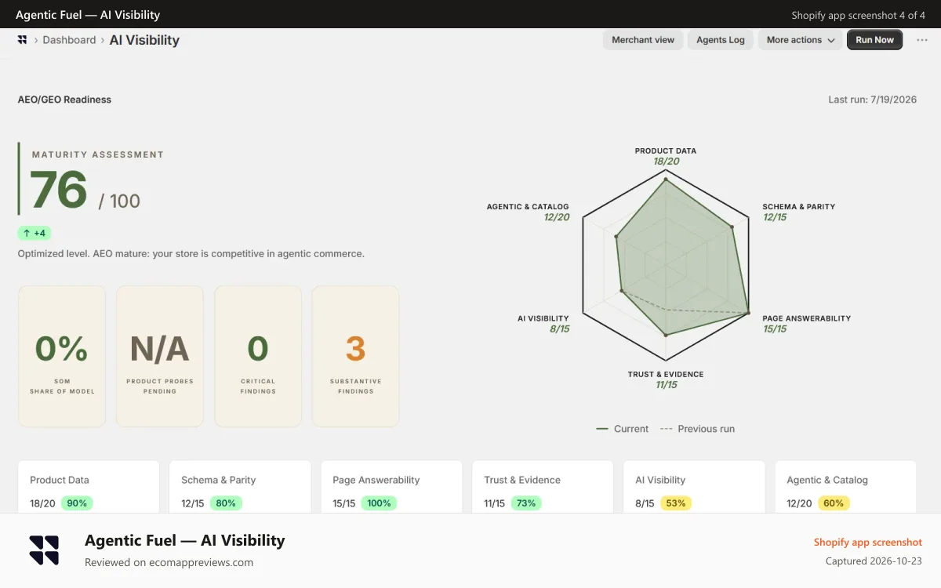Click the maturity score 76
This screenshot has height=588, width=941.
tap(59, 190)
